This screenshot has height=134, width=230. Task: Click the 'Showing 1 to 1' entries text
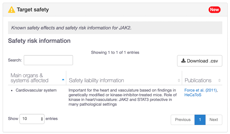[x=115, y=52]
